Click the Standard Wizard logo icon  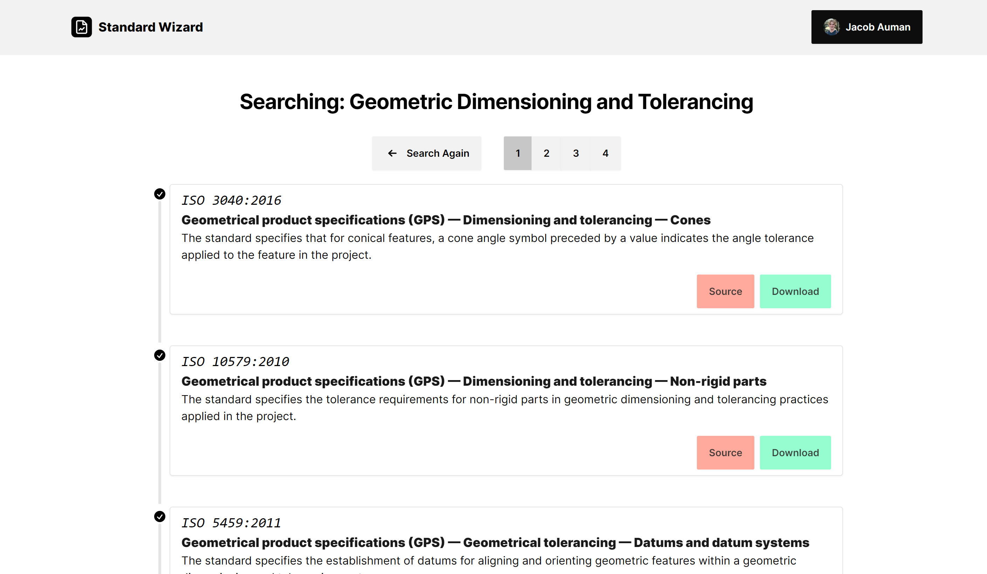coord(82,27)
